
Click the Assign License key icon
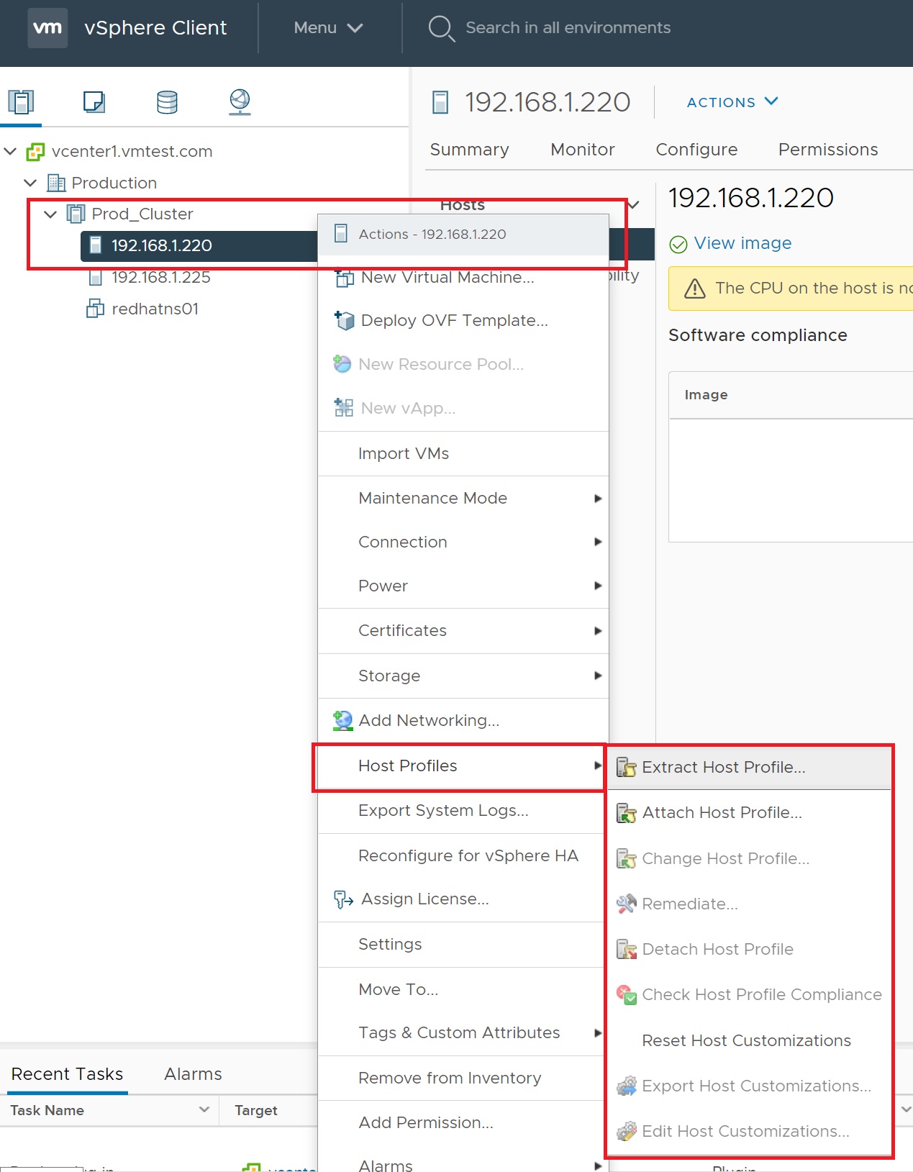coord(343,899)
